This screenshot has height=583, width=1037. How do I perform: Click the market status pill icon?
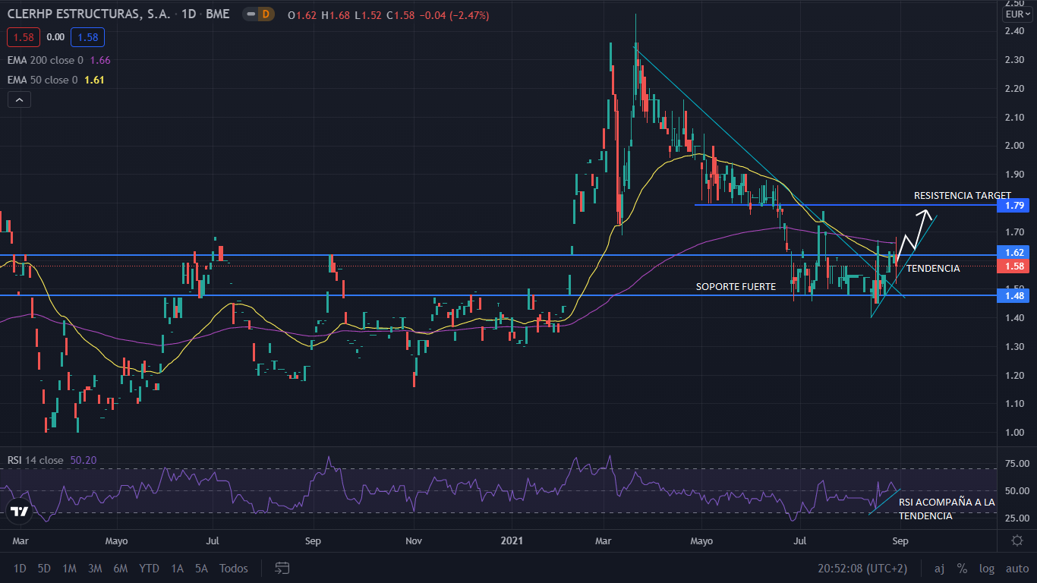250,14
